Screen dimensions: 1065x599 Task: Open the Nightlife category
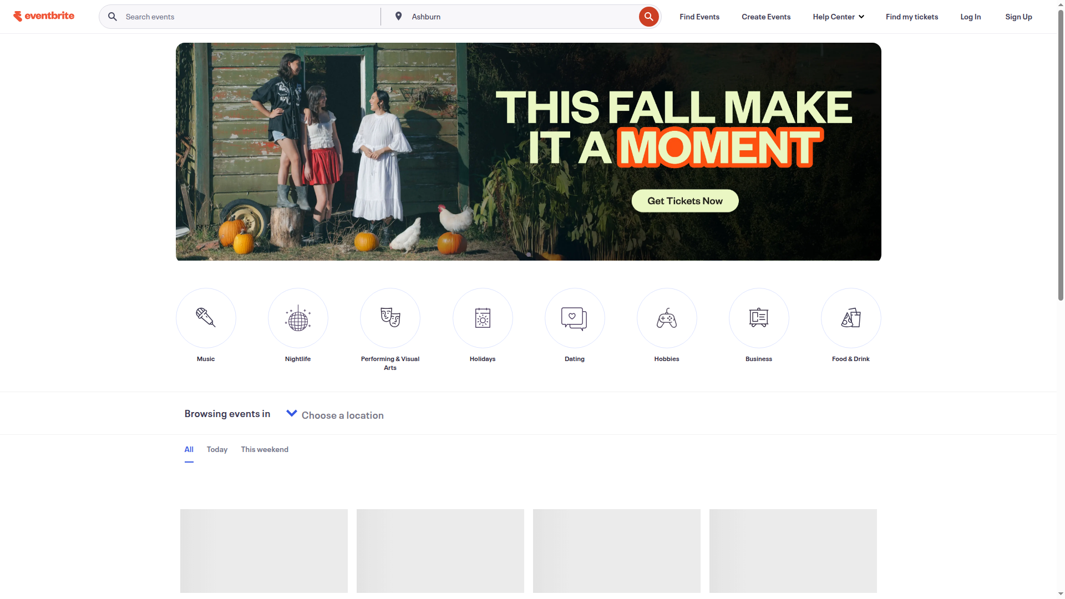pyautogui.click(x=298, y=318)
